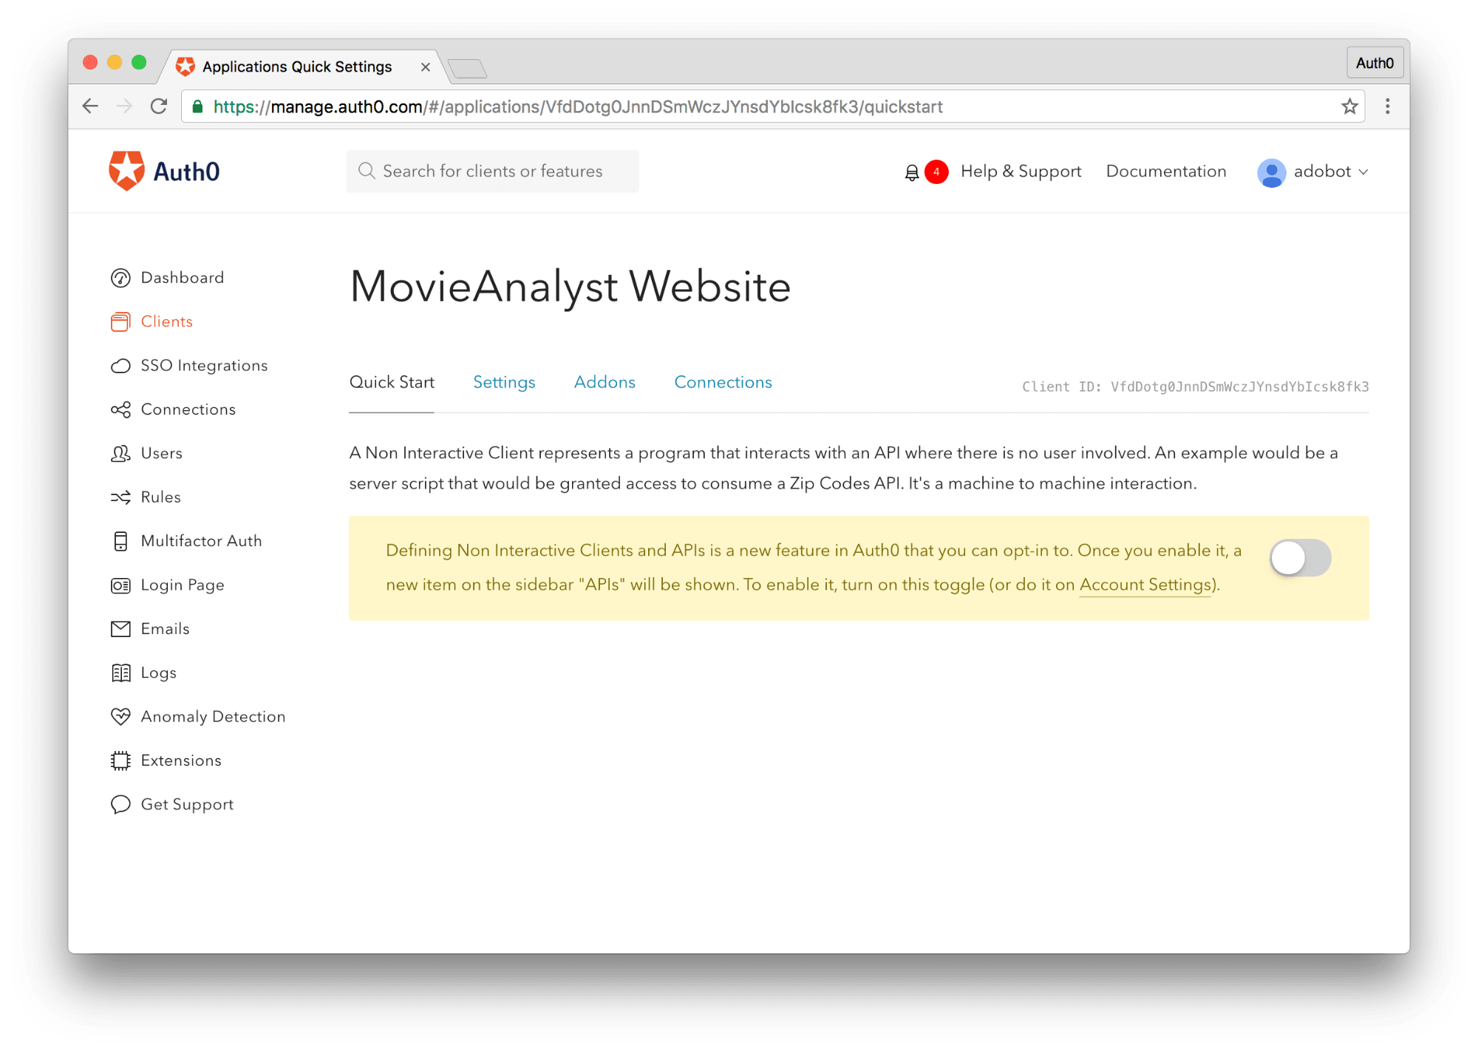Click the secure padlock icon in address bar
The image size is (1478, 1051).
197,106
